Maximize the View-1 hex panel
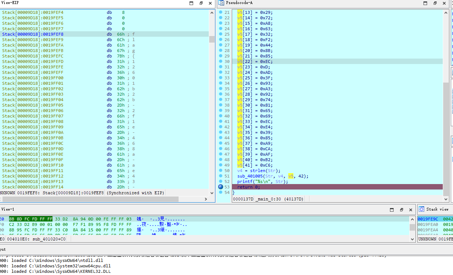 click(392, 210)
